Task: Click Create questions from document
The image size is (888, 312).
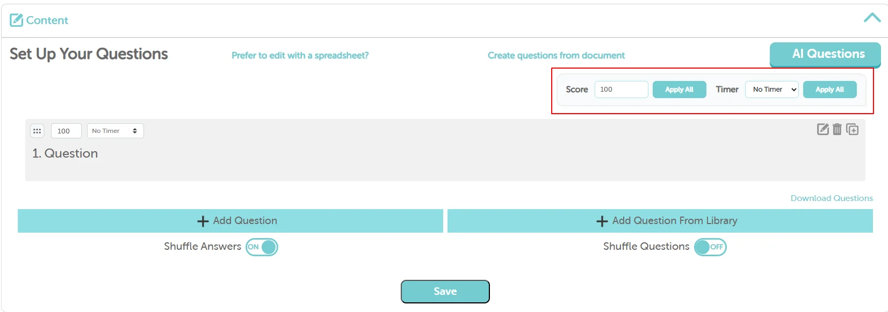Action: click(x=555, y=55)
